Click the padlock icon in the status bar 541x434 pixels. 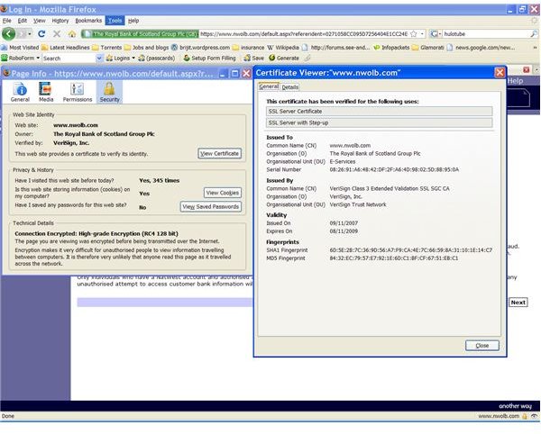[525, 416]
